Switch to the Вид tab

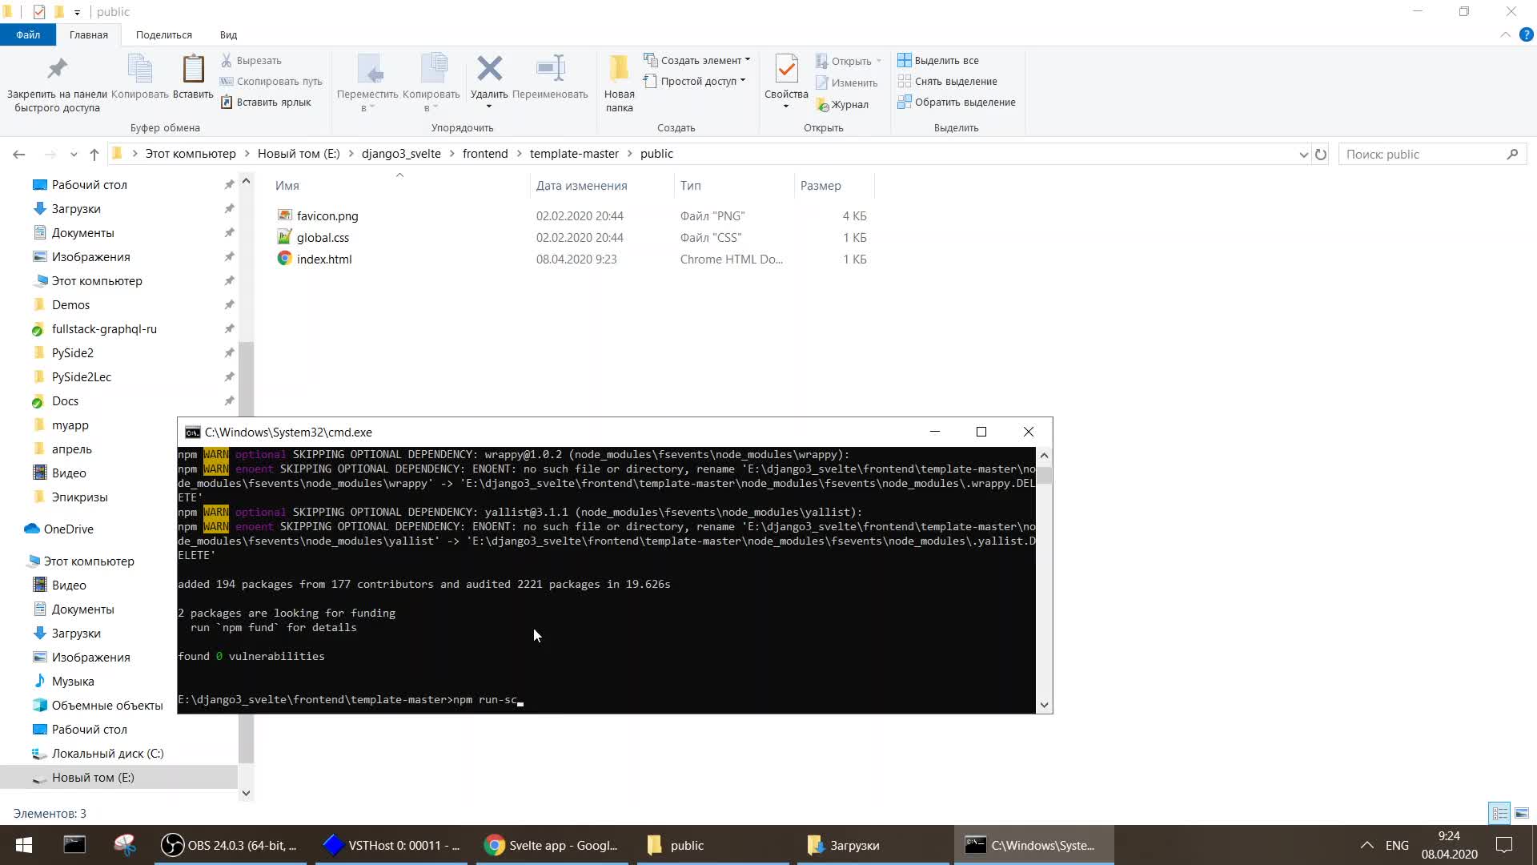[x=228, y=34]
